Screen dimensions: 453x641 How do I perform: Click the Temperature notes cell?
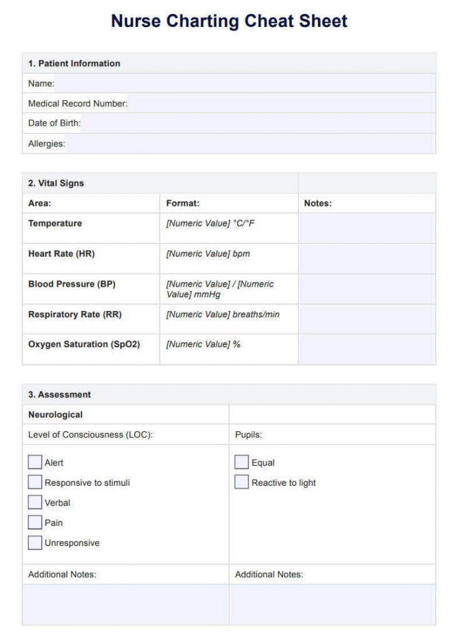point(367,228)
